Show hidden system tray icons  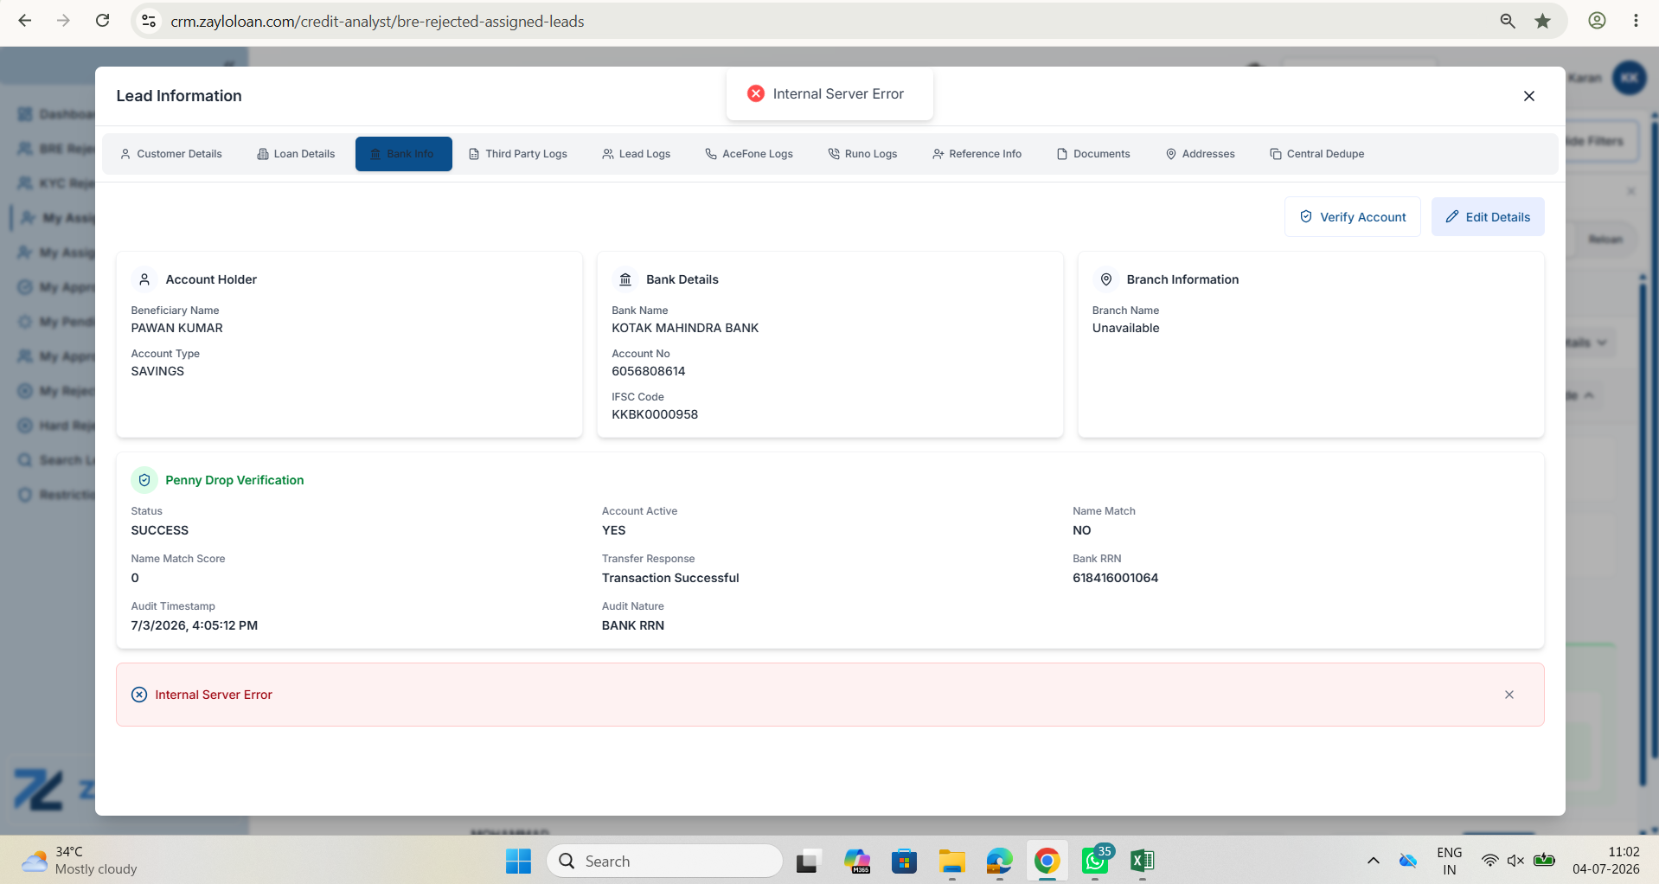tap(1373, 861)
